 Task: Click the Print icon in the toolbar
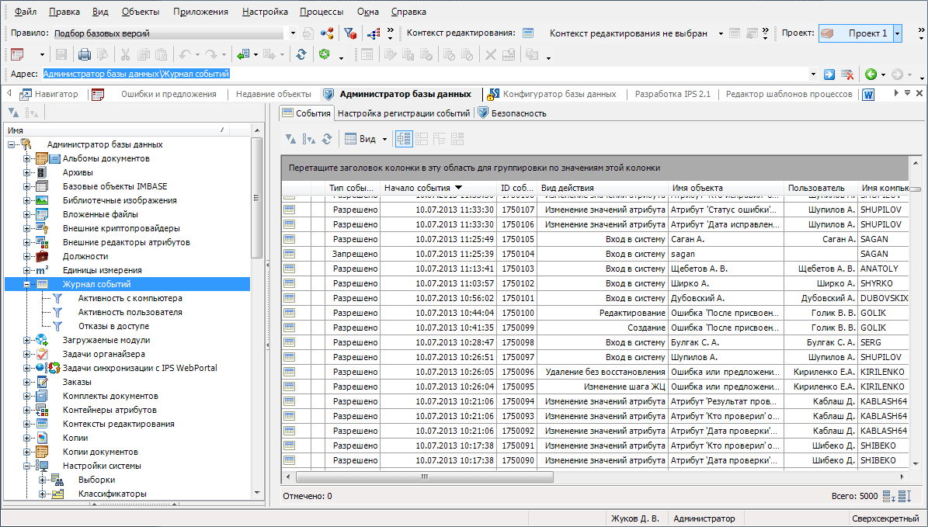[x=85, y=54]
